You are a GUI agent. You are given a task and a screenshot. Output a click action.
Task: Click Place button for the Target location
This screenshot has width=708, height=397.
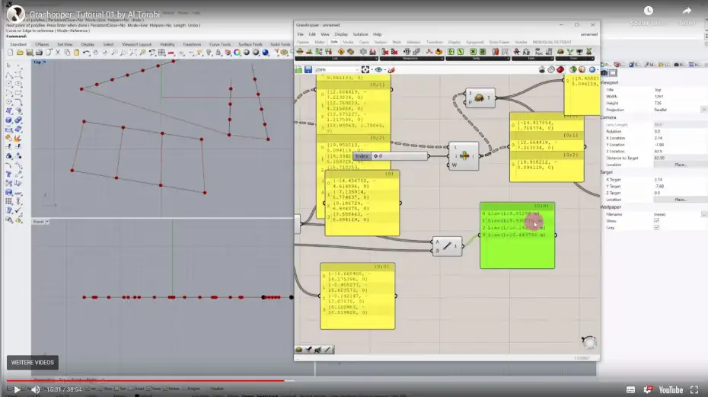tap(681, 200)
